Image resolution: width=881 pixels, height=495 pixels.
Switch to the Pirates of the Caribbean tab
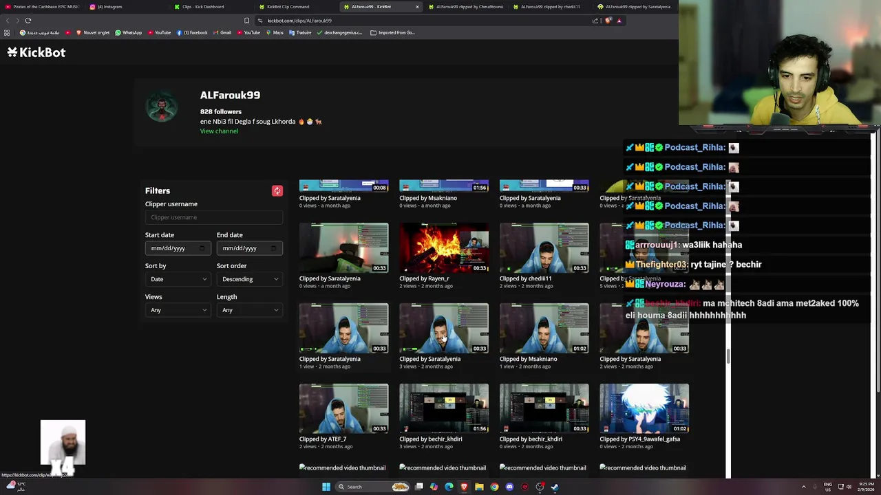(42, 7)
